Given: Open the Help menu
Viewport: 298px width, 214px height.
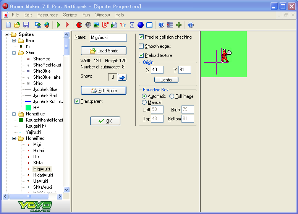Looking at the screenshot, I should coord(120,15).
